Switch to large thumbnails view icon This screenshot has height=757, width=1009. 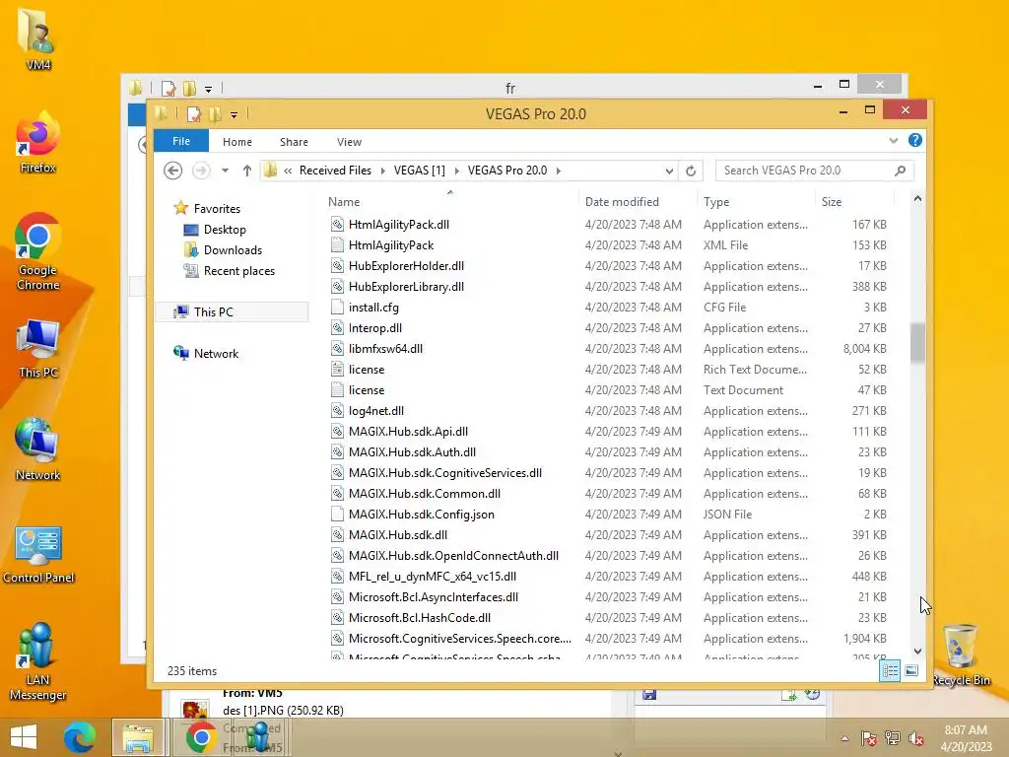pos(911,670)
